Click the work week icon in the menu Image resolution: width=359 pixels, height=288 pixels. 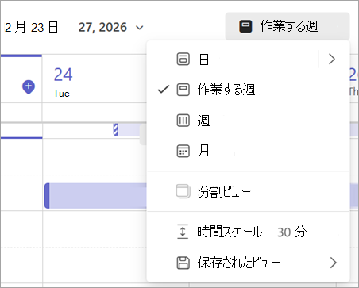(x=183, y=90)
